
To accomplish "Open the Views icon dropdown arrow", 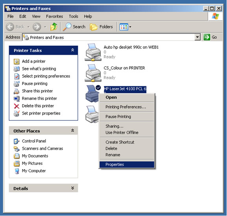I will [x=130, y=27].
